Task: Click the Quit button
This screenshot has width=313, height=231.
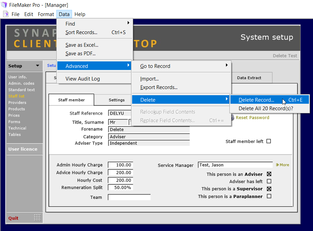Action: point(13,218)
